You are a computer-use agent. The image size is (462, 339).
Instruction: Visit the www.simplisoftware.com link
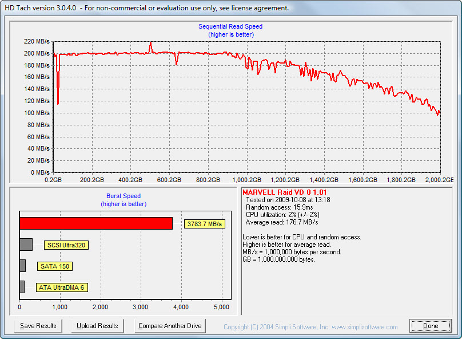(x=364, y=327)
